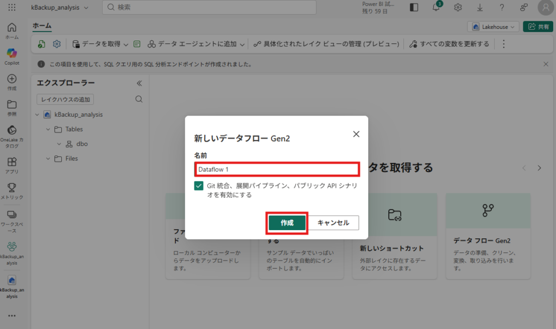Collapse the kBackup_analysis tree node

pos(37,115)
